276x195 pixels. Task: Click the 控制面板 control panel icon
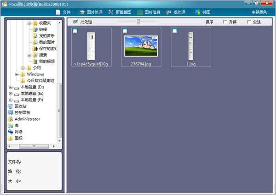click(x=11, y=112)
